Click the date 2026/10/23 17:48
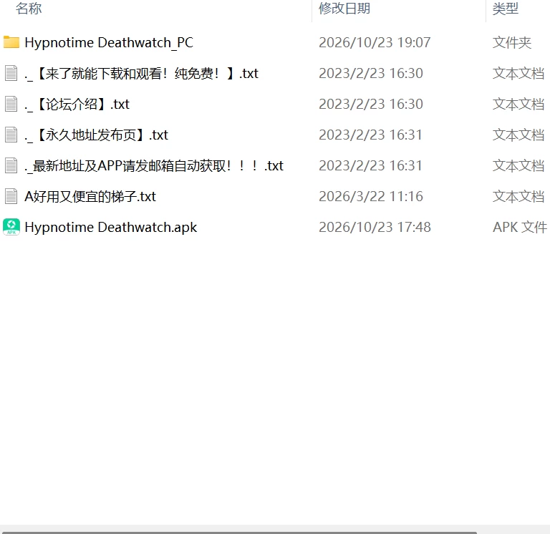 click(375, 228)
